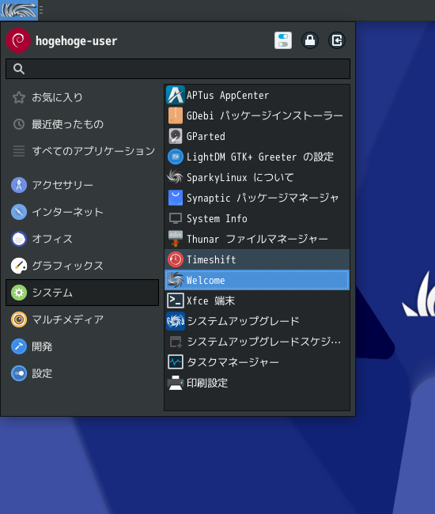The image size is (435, 514).
Task: Select the グラフィックス category
Action: coord(82,266)
